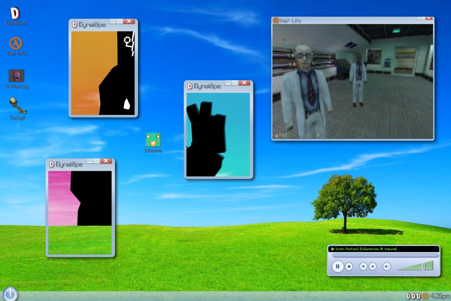Screen dimensions: 451x301
Task: Minimize the teal Dynalope window
Action: pos(228,83)
